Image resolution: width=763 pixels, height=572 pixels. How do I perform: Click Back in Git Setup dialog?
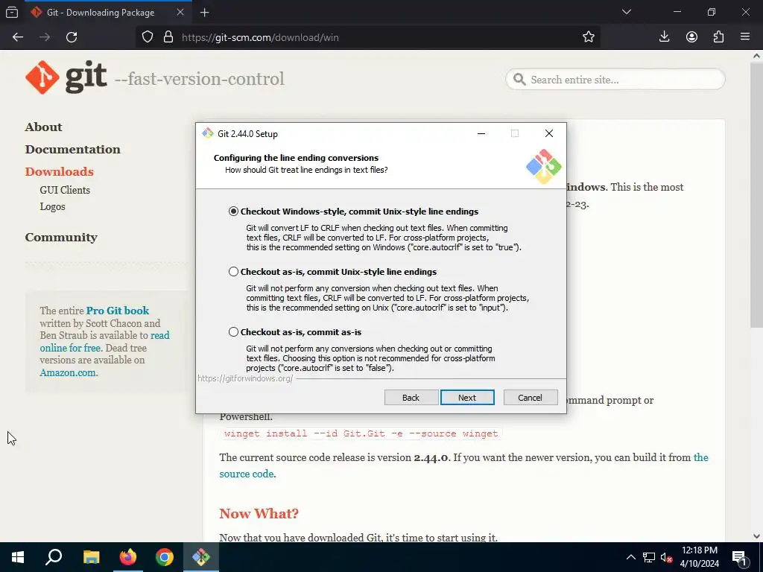tap(411, 398)
